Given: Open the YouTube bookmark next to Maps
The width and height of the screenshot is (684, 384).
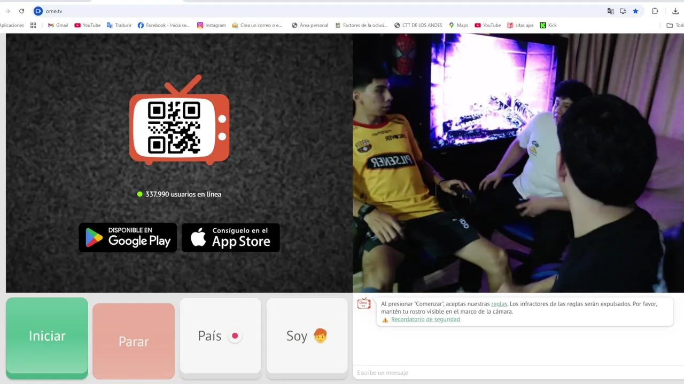Looking at the screenshot, I should coord(487,25).
